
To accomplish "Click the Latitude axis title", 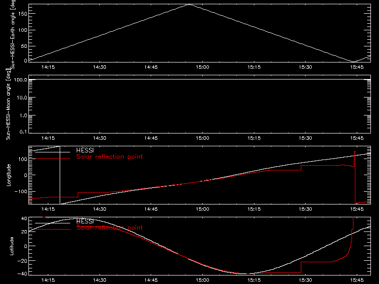I will tap(11, 246).
